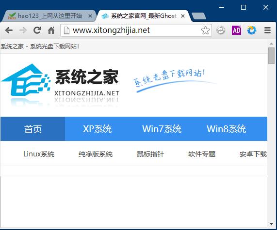Open the XP系统 menu item
Screen dimensions: 277x230
tap(97, 129)
